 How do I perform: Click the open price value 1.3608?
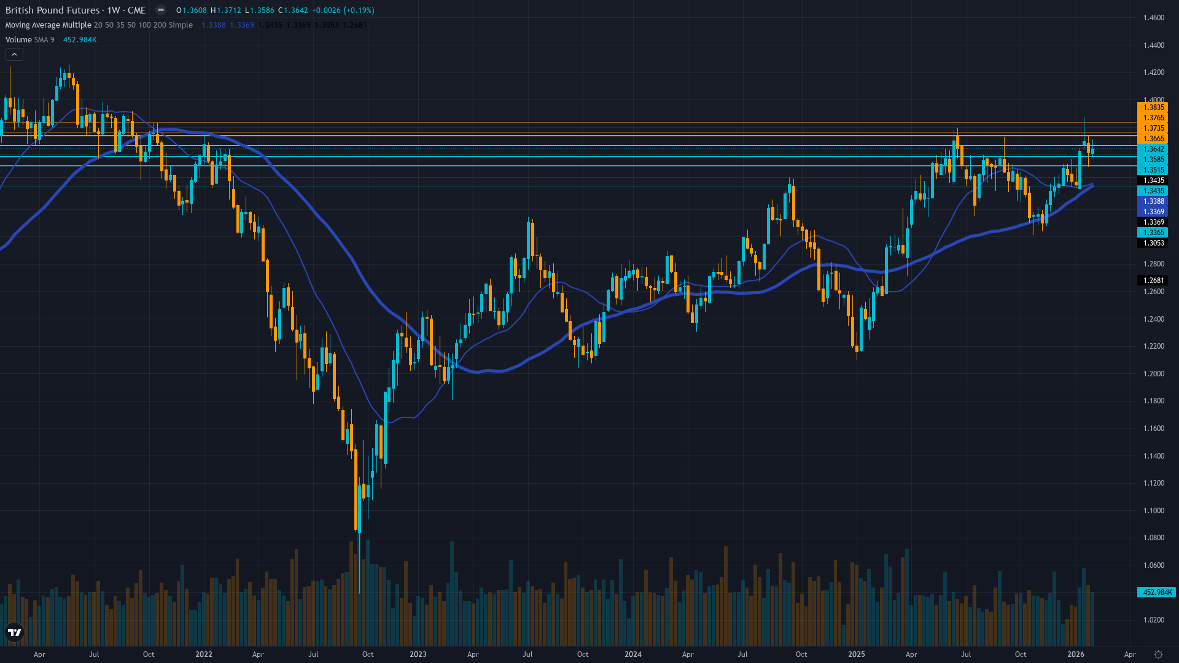pos(195,10)
